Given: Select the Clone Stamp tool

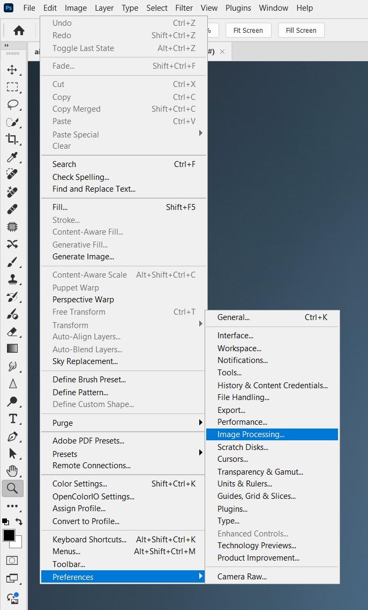Looking at the screenshot, I should [12, 279].
